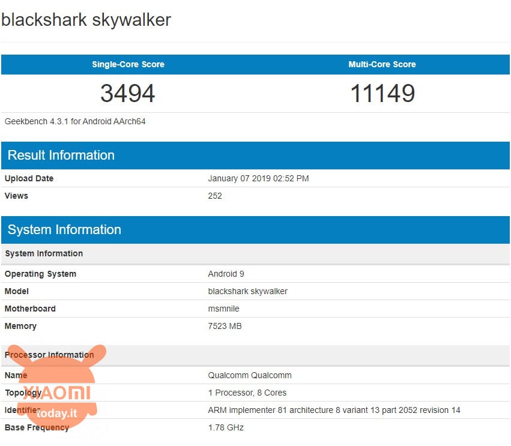Click the Memory label

pyautogui.click(x=20, y=326)
